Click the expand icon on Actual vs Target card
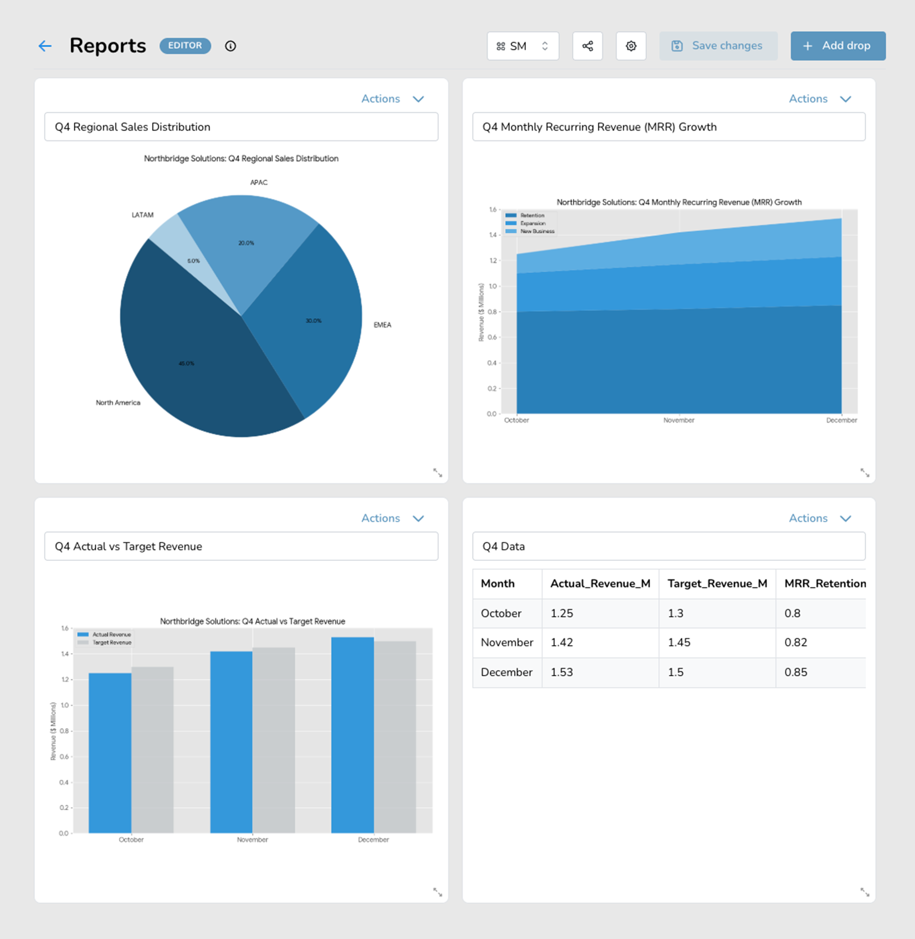Viewport: 915px width, 939px height. (x=437, y=892)
